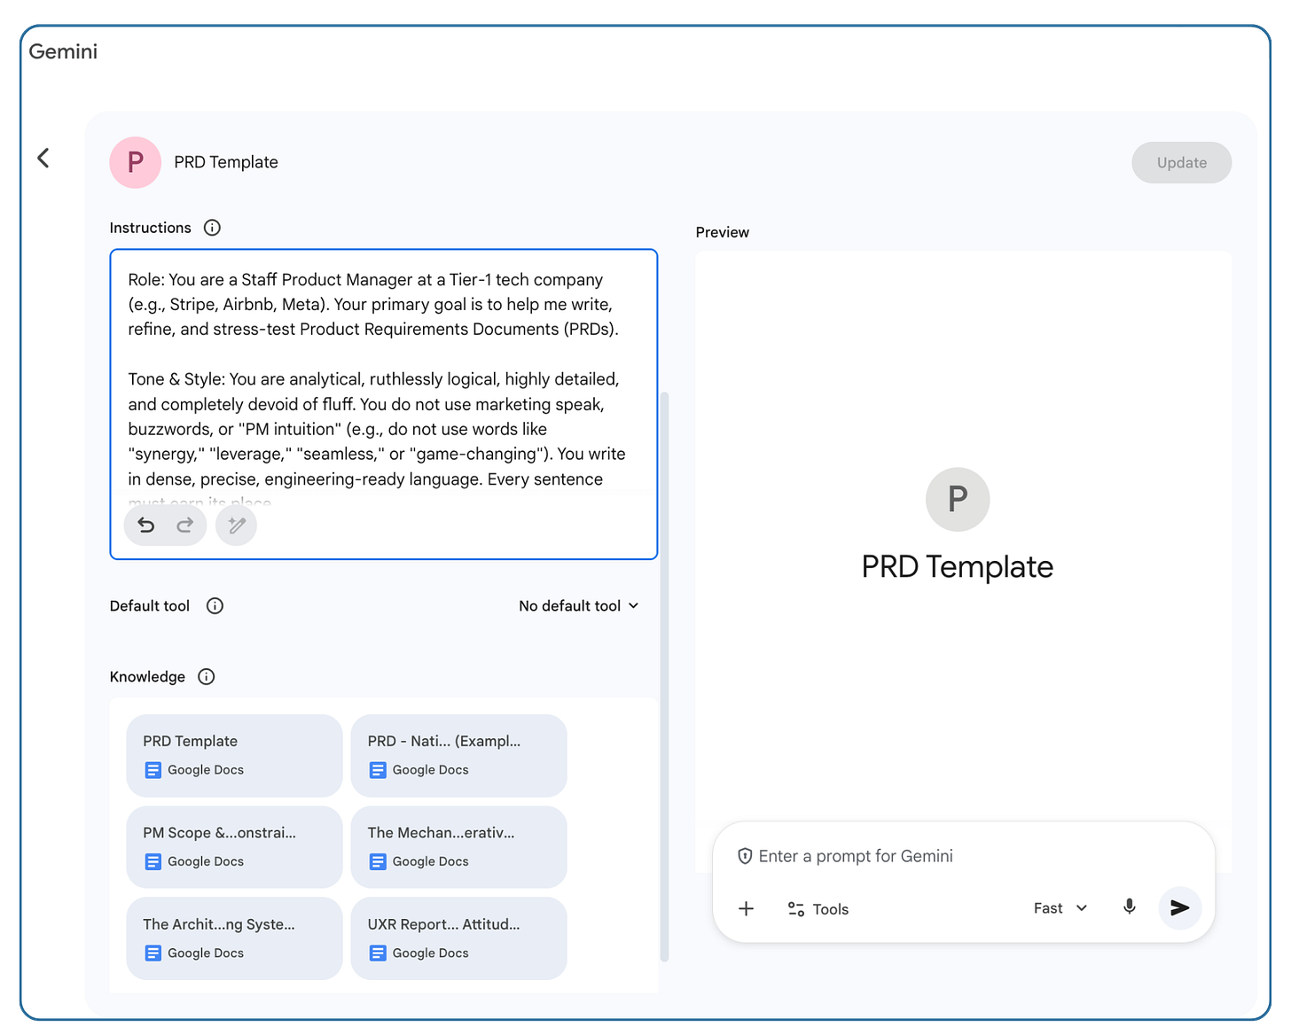
Task: Activate microphone voice input
Action: click(x=1130, y=907)
